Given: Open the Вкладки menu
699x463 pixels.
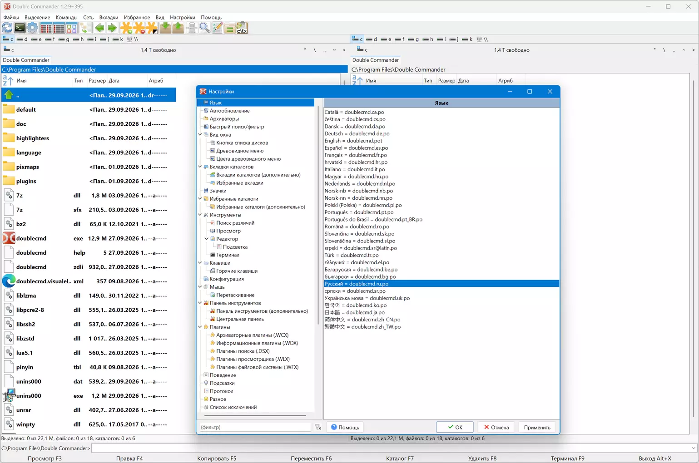Looking at the screenshot, I should click(109, 17).
